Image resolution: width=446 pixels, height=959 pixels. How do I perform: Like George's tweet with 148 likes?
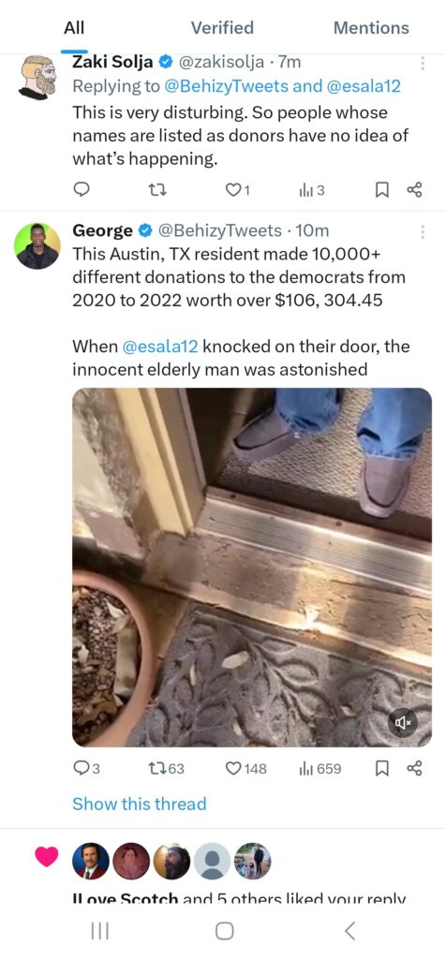pos(246,768)
